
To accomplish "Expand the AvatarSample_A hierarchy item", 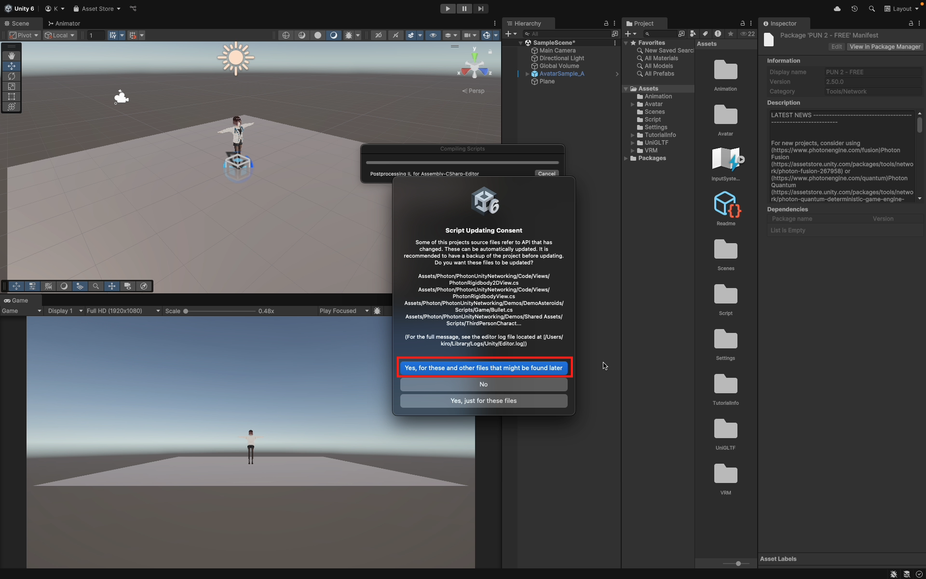I will coord(528,74).
